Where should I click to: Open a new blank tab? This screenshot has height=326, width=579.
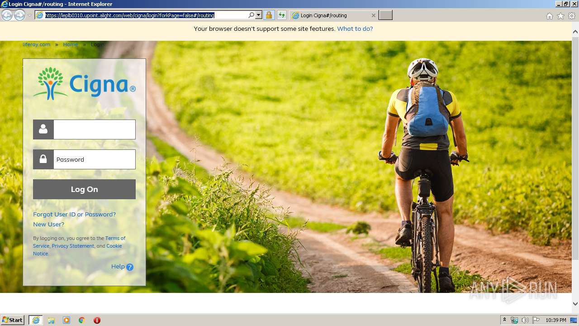(385, 15)
